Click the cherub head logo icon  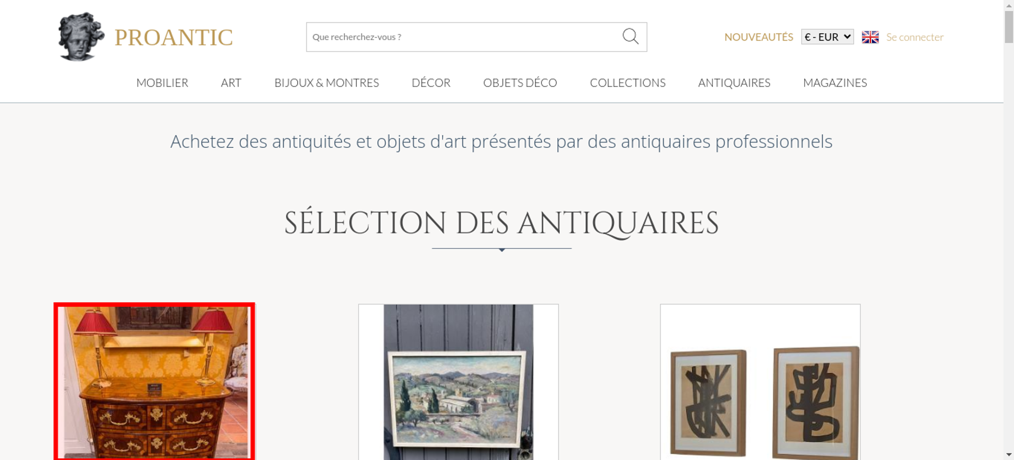pyautogui.click(x=81, y=37)
